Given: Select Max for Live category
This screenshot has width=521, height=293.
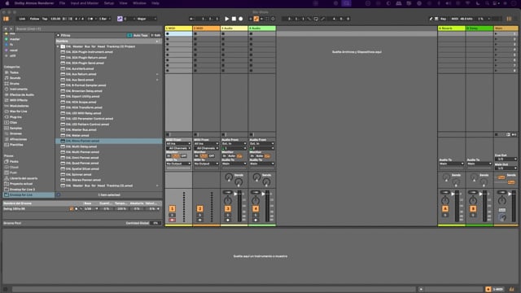Looking at the screenshot, I should pos(18,112).
